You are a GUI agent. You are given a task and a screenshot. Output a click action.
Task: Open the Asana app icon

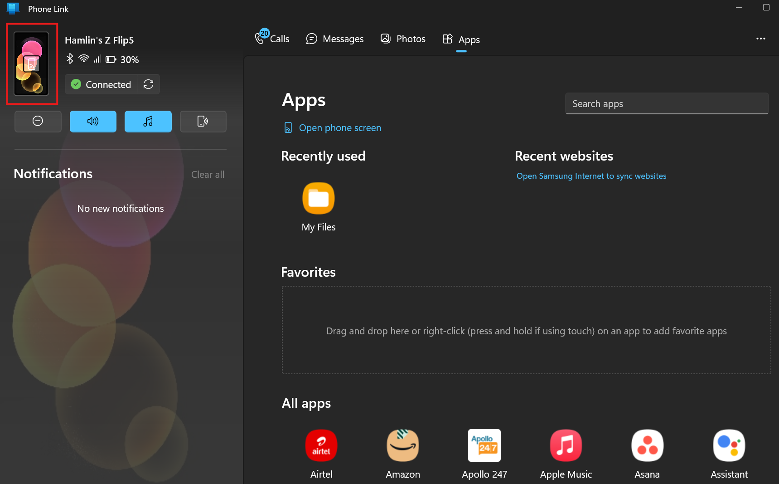pos(648,445)
